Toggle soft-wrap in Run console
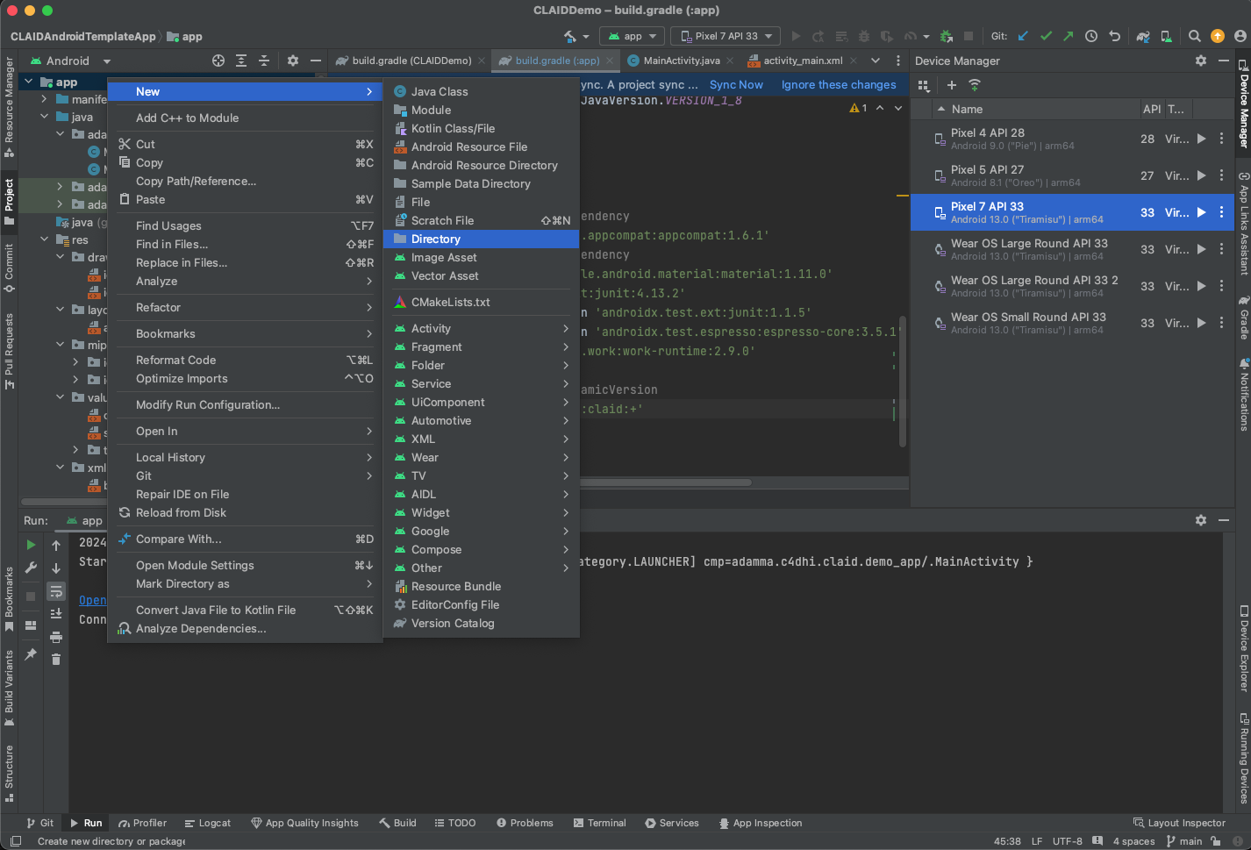1251x850 pixels. pos(56,591)
